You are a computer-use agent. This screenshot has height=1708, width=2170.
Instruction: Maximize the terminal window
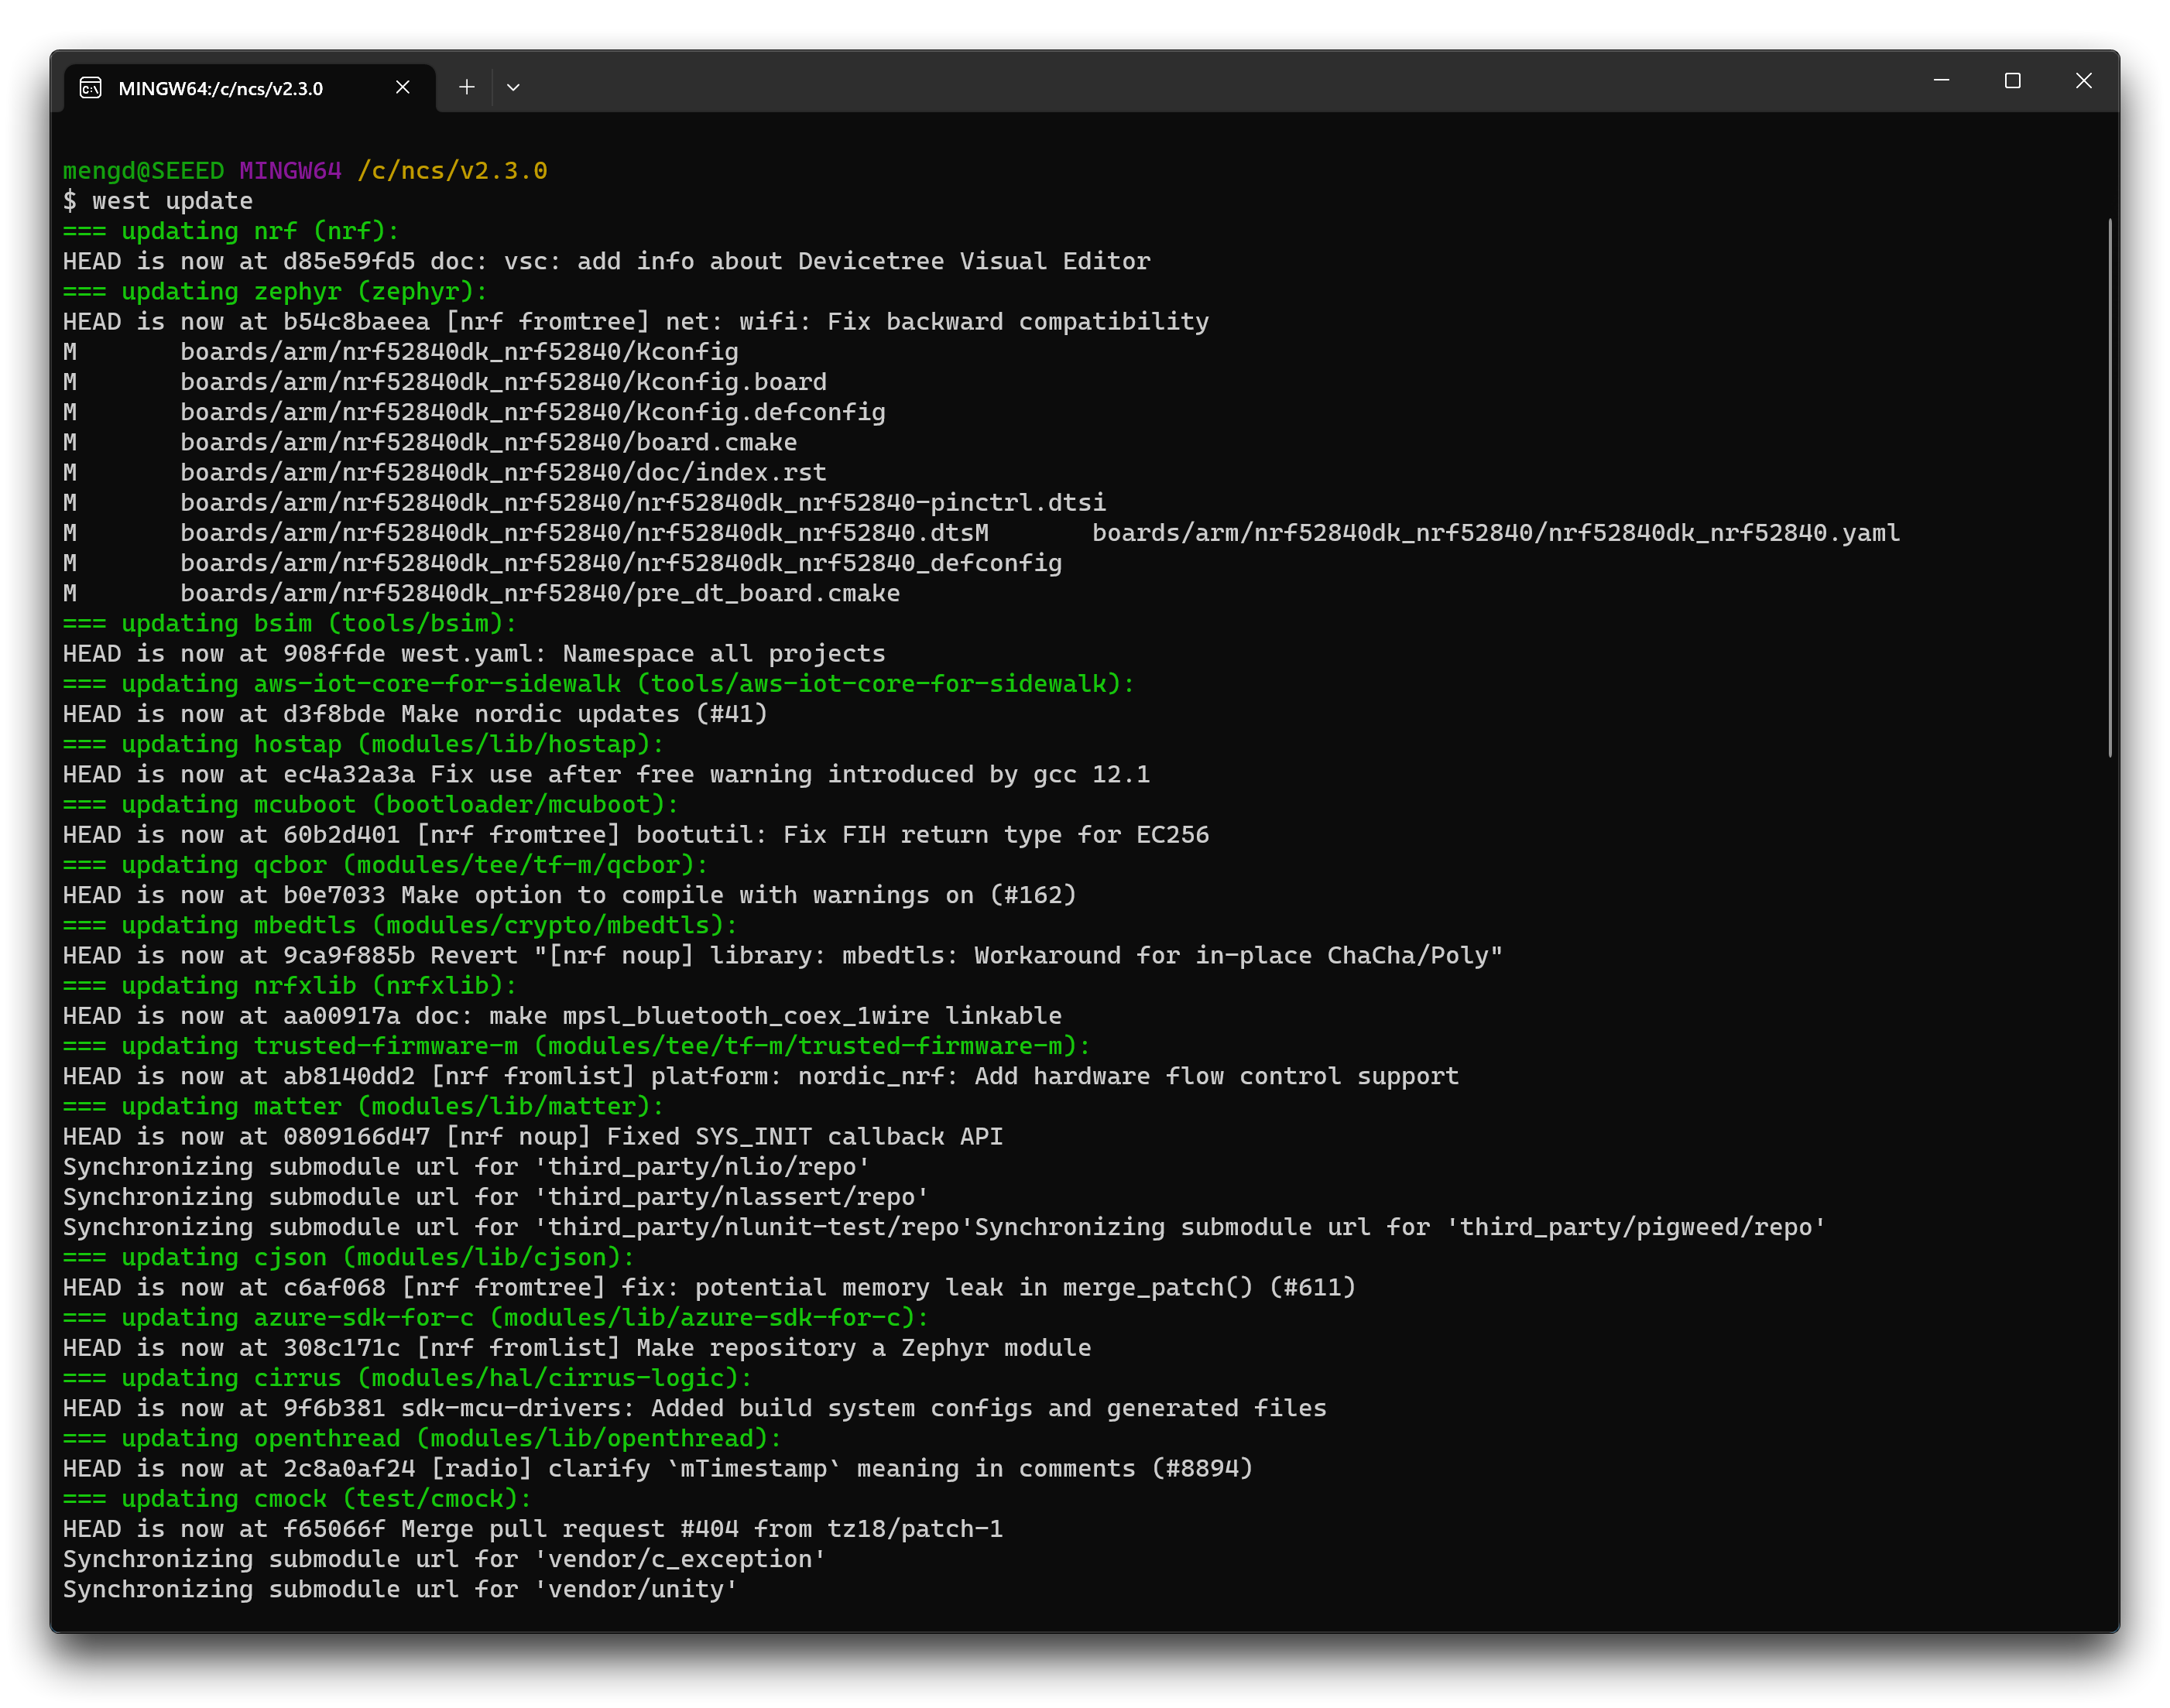click(x=2012, y=81)
